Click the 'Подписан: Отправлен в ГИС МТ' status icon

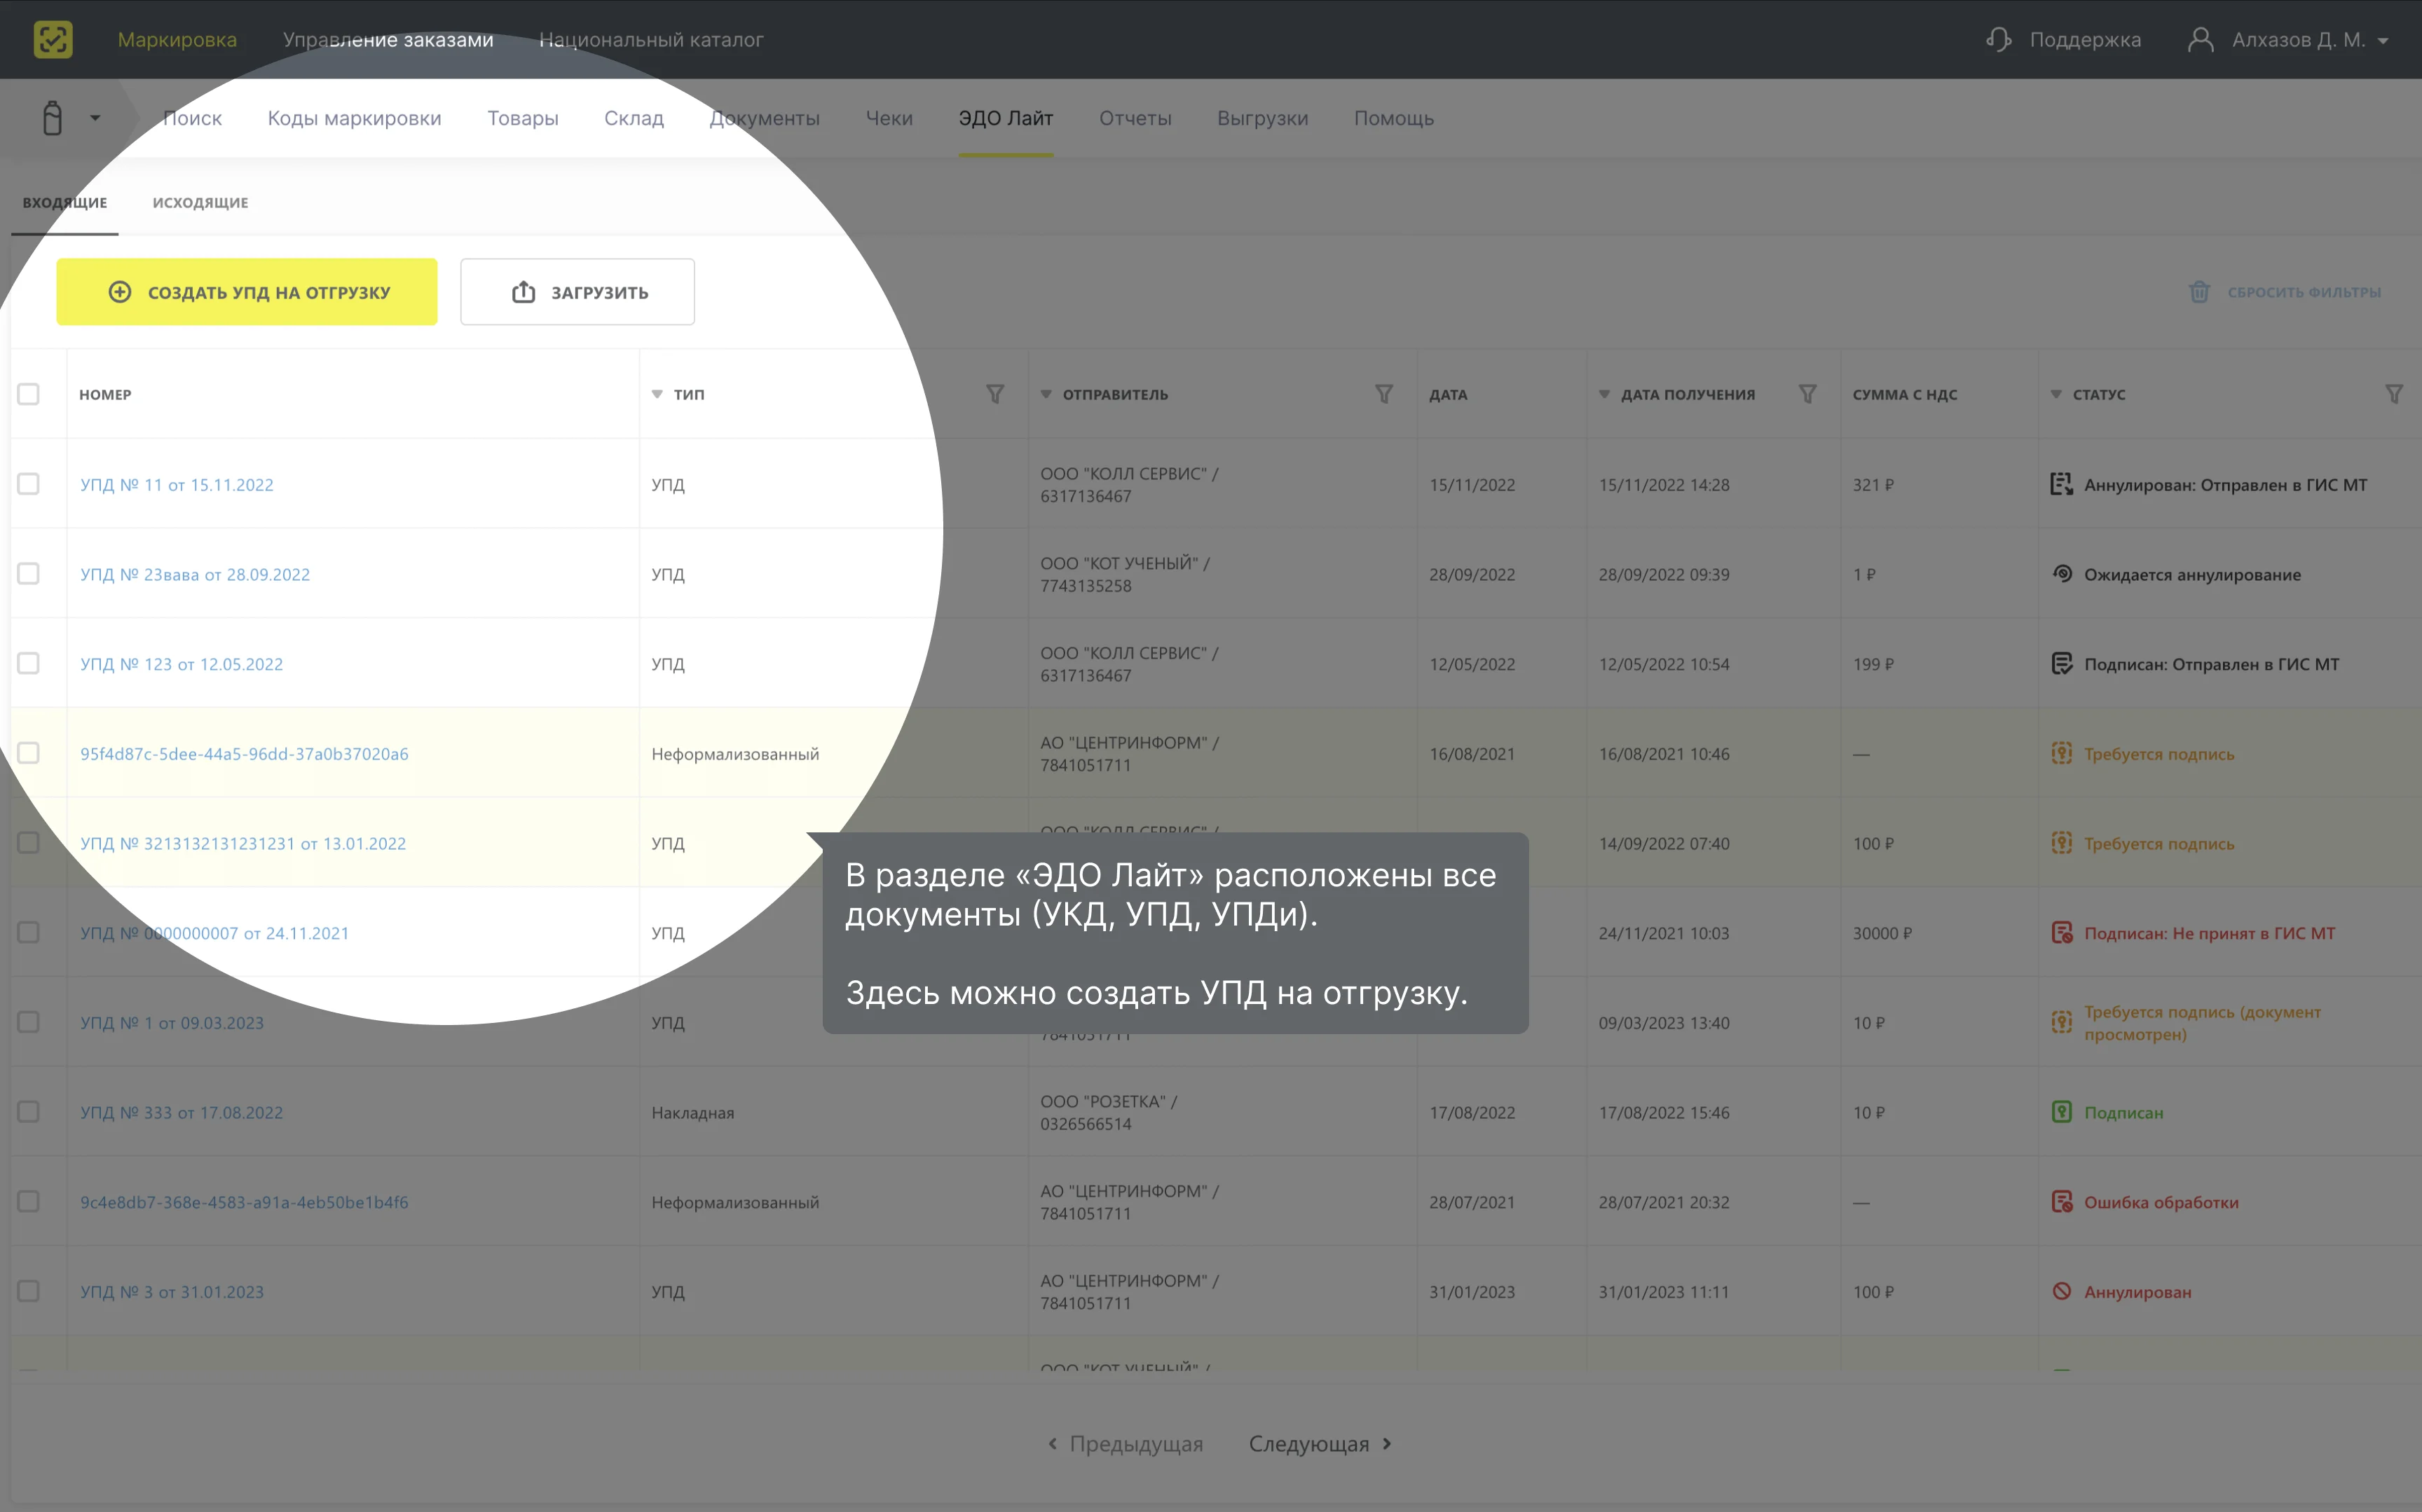point(2062,664)
